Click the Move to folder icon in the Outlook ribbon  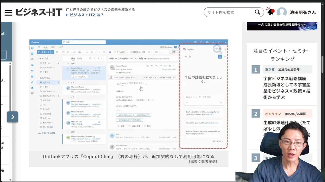coord(79,52)
